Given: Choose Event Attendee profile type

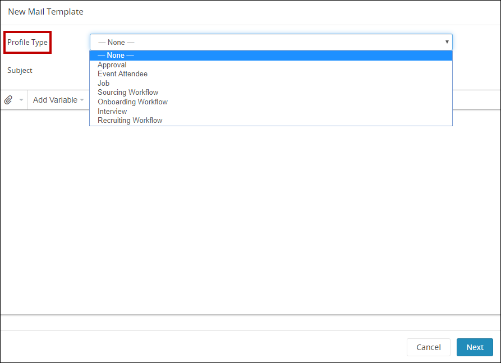Looking at the screenshot, I should click(x=271, y=74).
